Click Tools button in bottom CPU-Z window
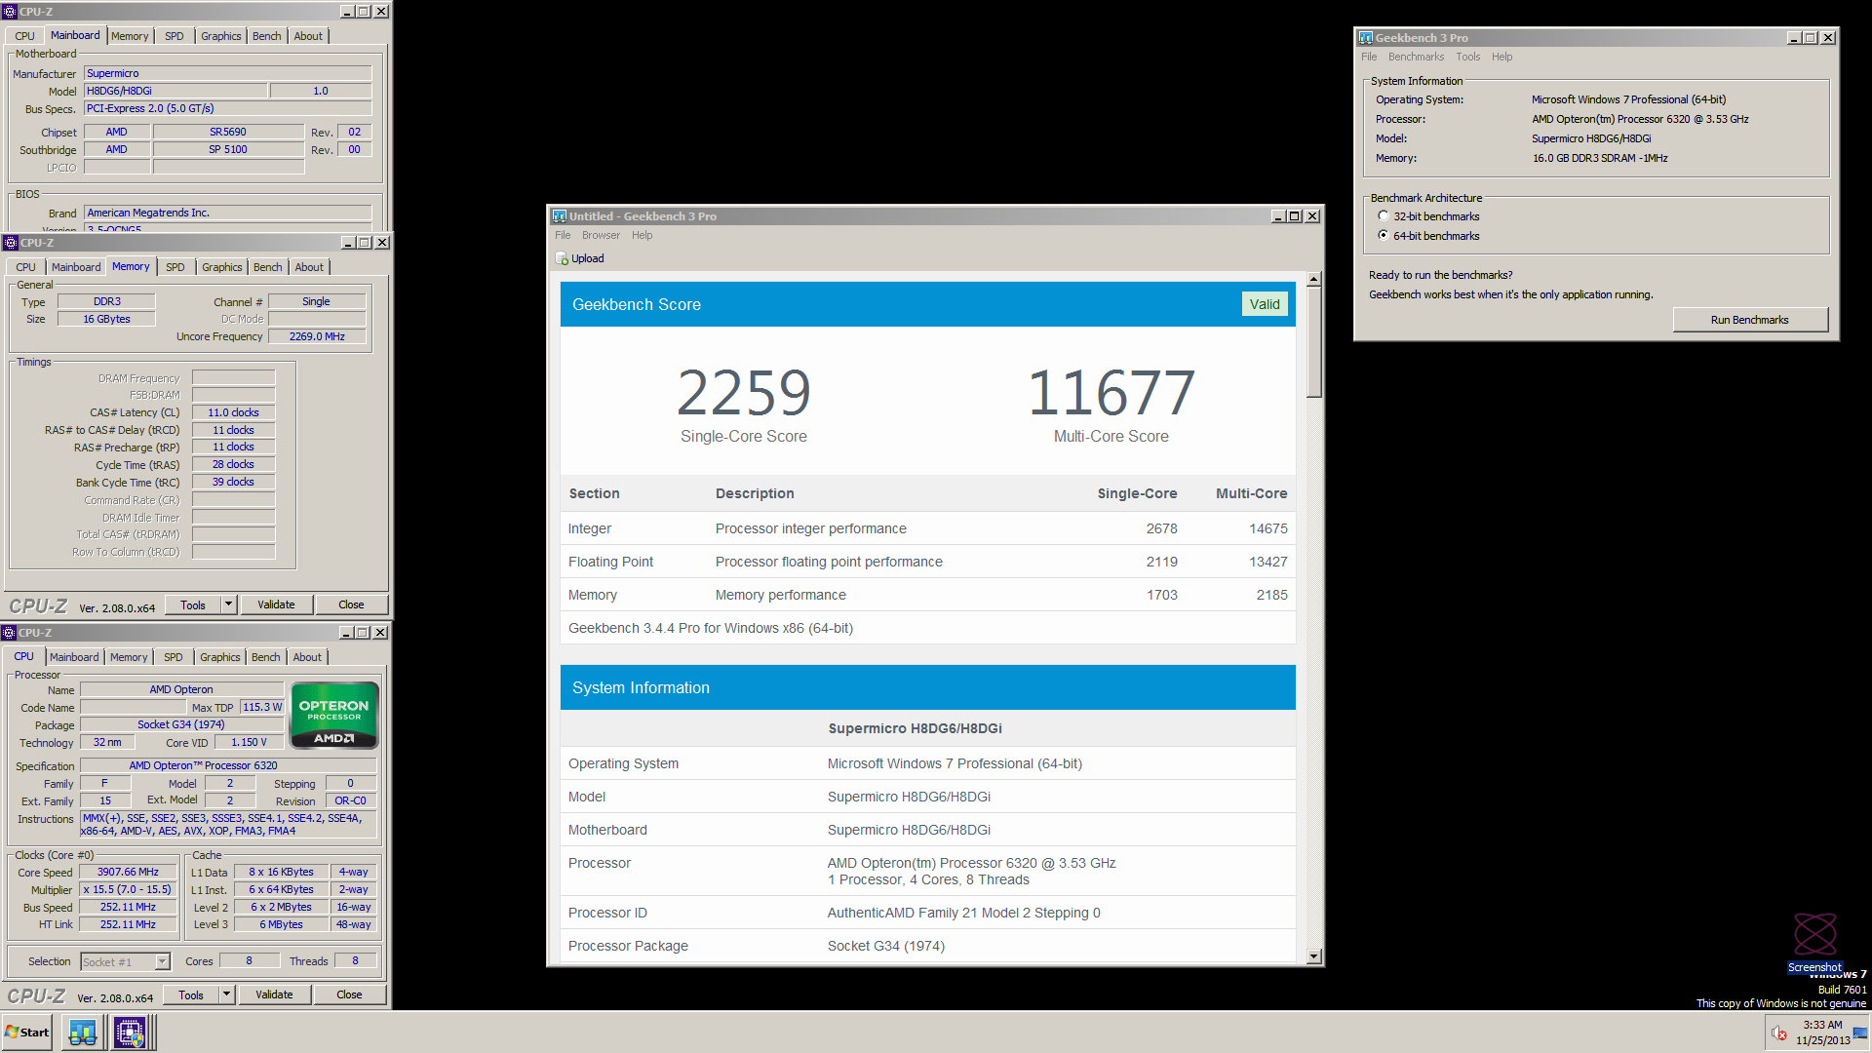Viewport: 1872px width, 1053px height. (x=191, y=994)
